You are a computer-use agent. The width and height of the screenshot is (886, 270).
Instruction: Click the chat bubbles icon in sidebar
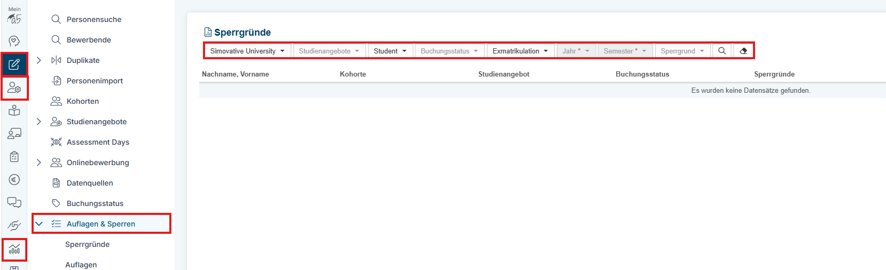(x=14, y=203)
